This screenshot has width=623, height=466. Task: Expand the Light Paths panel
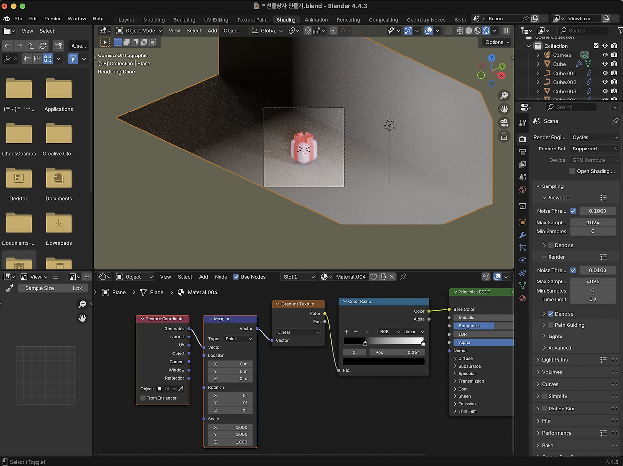554,360
